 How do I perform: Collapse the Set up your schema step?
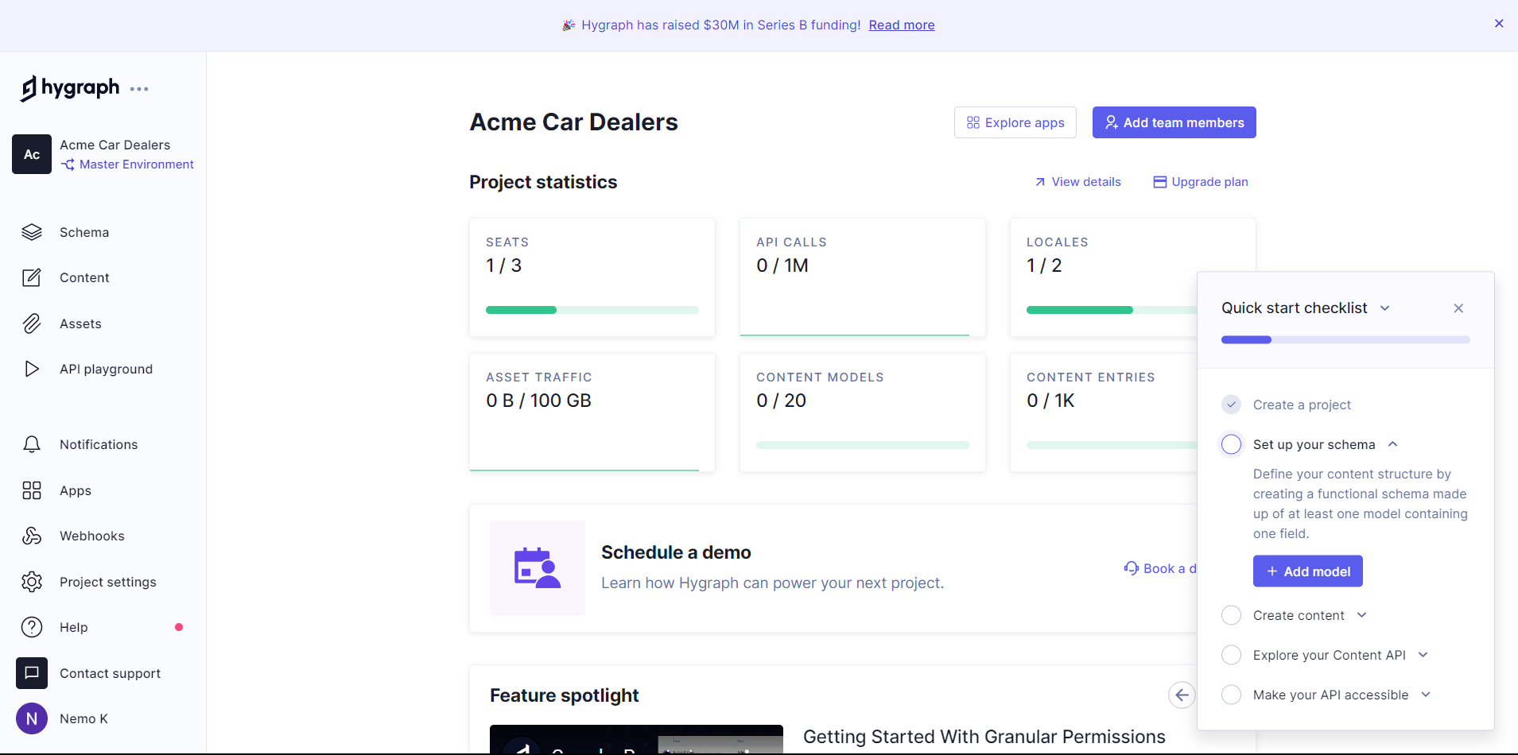click(x=1393, y=444)
